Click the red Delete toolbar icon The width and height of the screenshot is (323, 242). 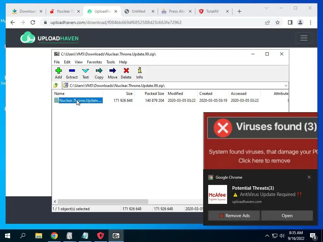point(126,73)
